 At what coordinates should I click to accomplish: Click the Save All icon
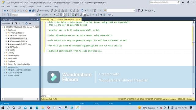click(x=33, y=11)
